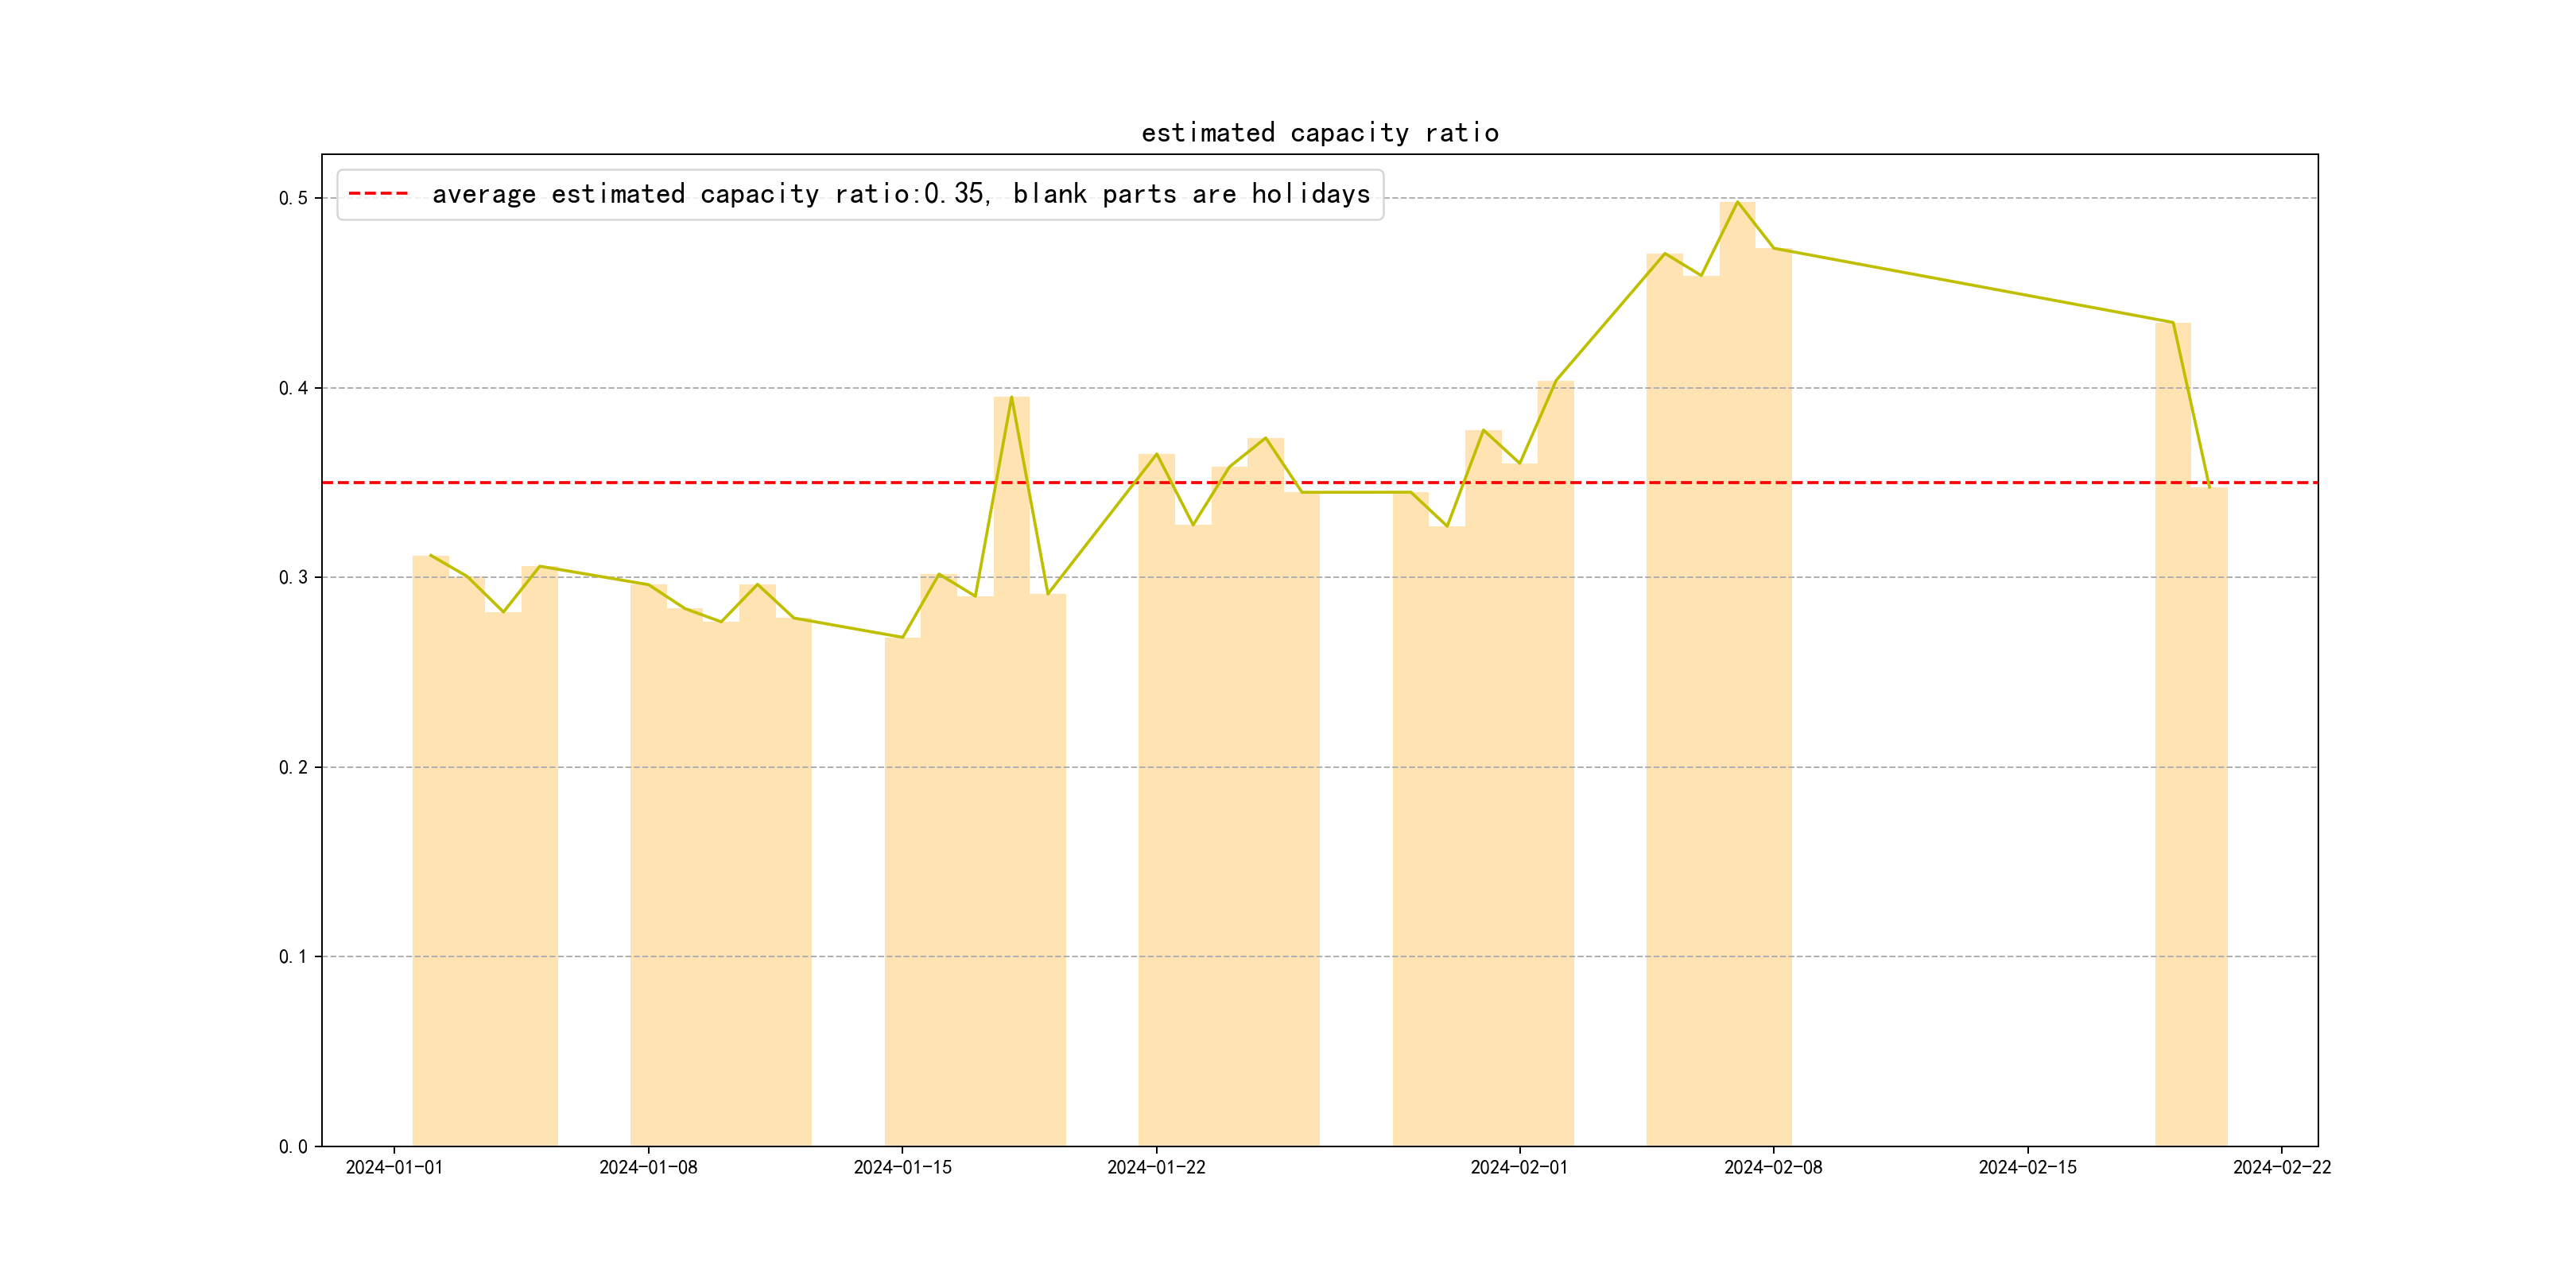Click the 2024-02-15 x-axis label
2576x1288 pixels.
pos(2027,1167)
